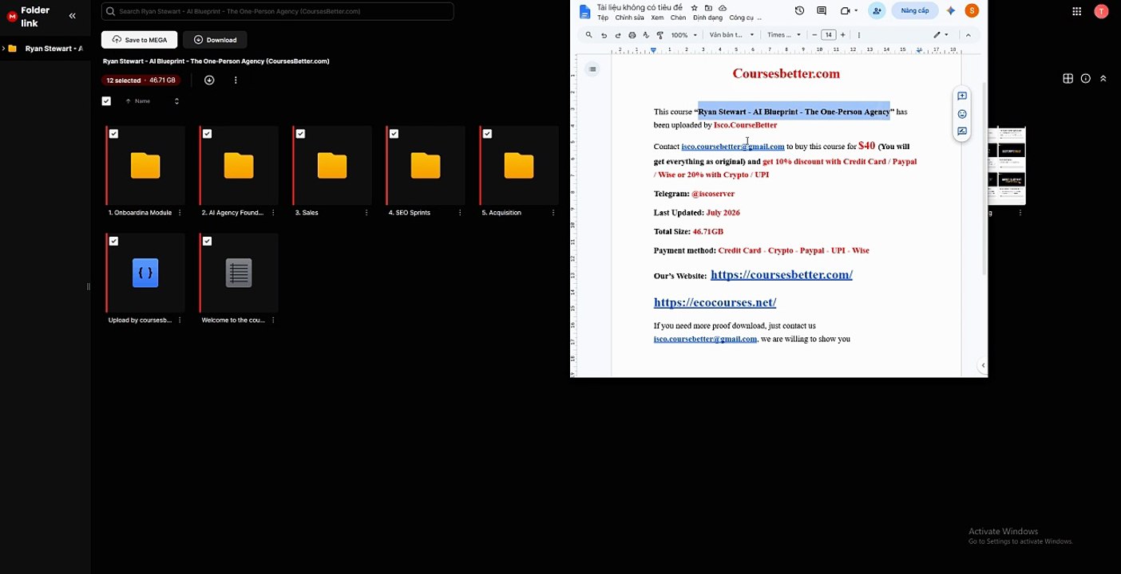The image size is (1121, 574).
Task: Change sort order with Name sort arrows
Action: click(176, 101)
